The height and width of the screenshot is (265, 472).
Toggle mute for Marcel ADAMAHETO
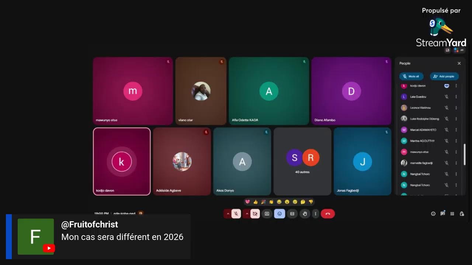[447, 130]
